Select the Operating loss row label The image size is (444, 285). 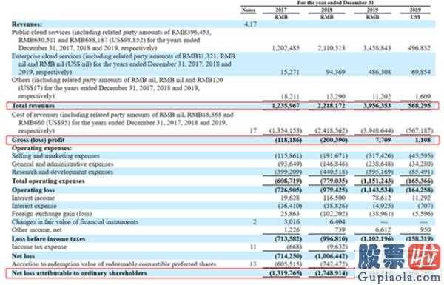click(33, 190)
